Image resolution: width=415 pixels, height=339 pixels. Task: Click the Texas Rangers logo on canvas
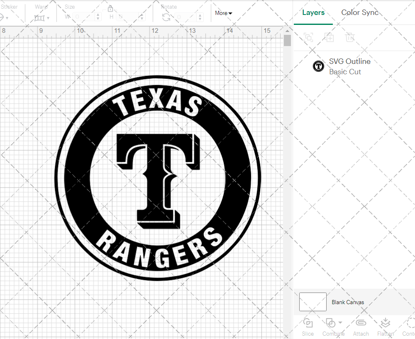(158, 178)
